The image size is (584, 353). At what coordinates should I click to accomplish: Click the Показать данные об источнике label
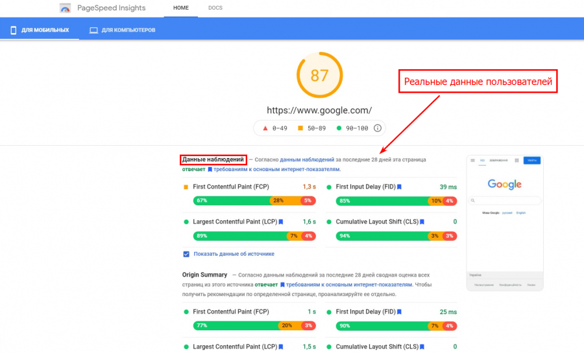click(234, 254)
